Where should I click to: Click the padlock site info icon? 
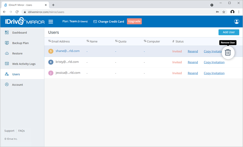pyautogui.click(x=25, y=12)
